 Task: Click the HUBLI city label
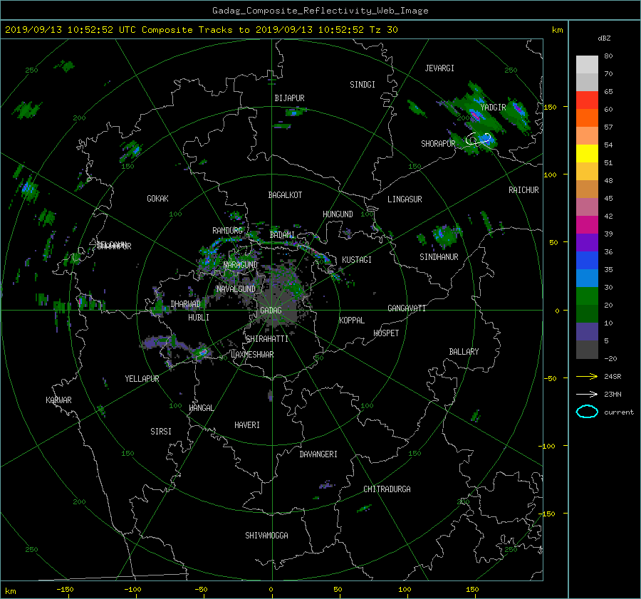pyautogui.click(x=199, y=318)
